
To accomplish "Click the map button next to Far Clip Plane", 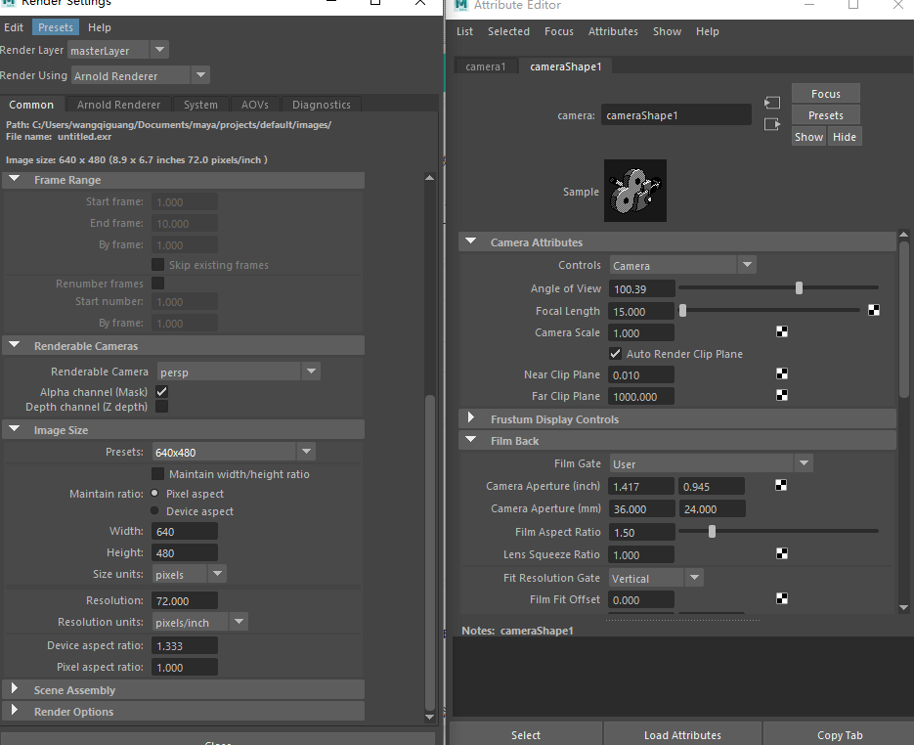I will click(x=782, y=395).
